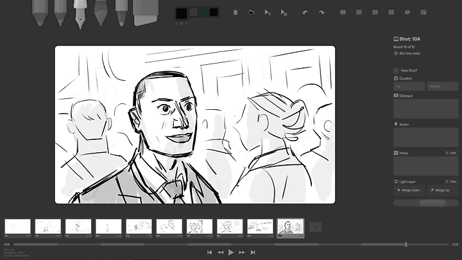Click the Action text area
Viewport: 462px width, 260px height.
click(426, 137)
